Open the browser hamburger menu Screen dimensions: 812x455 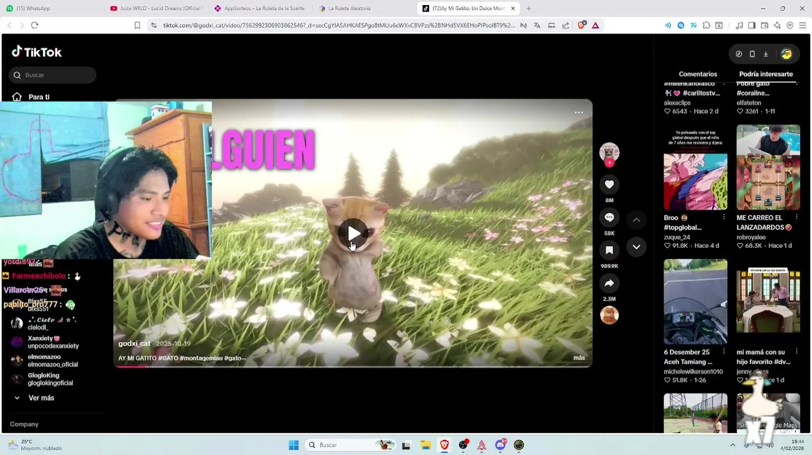[803, 25]
